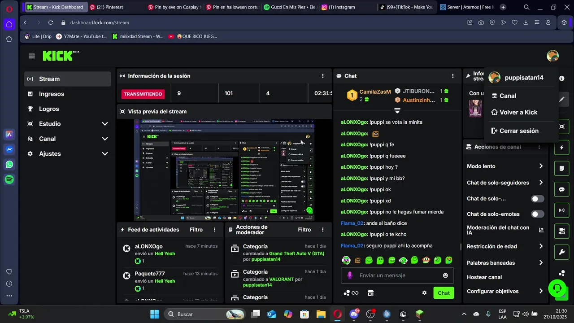Click the Windows Start button on taskbar
Viewport: 574px width, 323px height.
[154, 314]
